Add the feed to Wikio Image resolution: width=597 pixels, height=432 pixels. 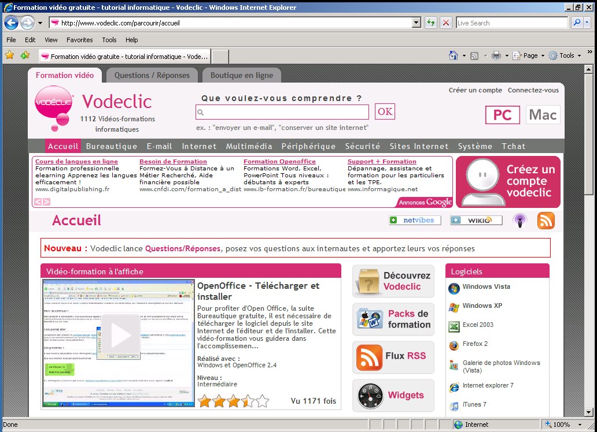476,220
